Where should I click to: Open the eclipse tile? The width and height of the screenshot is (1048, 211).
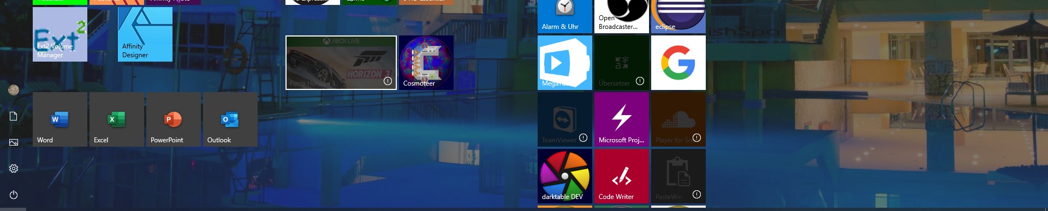(678, 16)
